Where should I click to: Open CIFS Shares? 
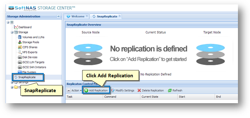click(x=30, y=47)
